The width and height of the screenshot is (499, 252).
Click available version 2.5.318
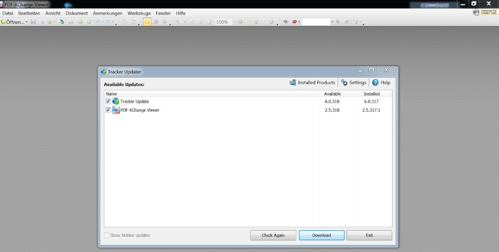(x=332, y=110)
